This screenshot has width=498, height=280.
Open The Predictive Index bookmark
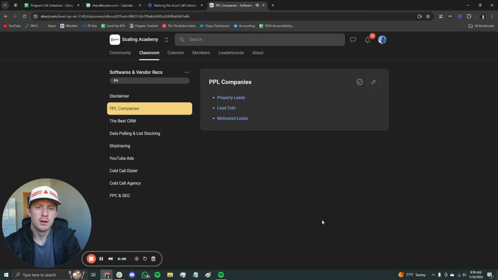pos(179,26)
